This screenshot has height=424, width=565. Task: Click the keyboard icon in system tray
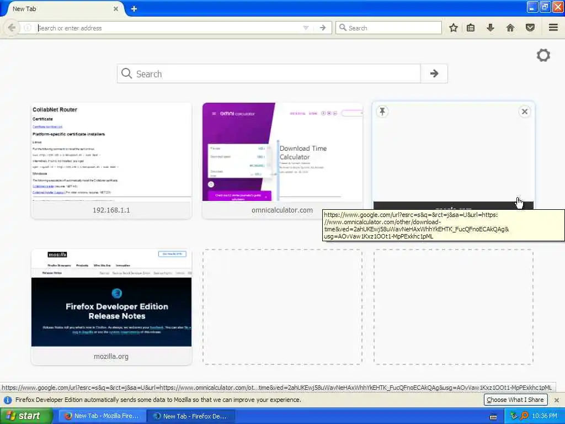click(x=493, y=417)
